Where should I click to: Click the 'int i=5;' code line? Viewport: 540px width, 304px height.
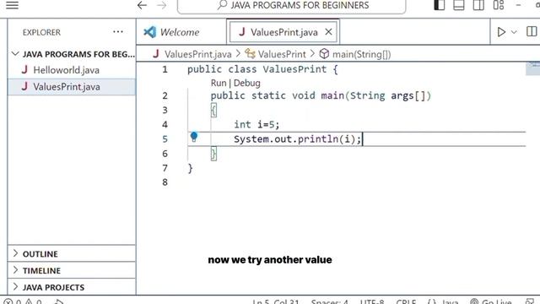tap(256, 124)
